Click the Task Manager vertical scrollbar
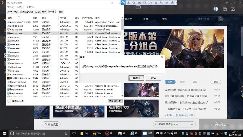The image size is (243, 137). (123, 57)
